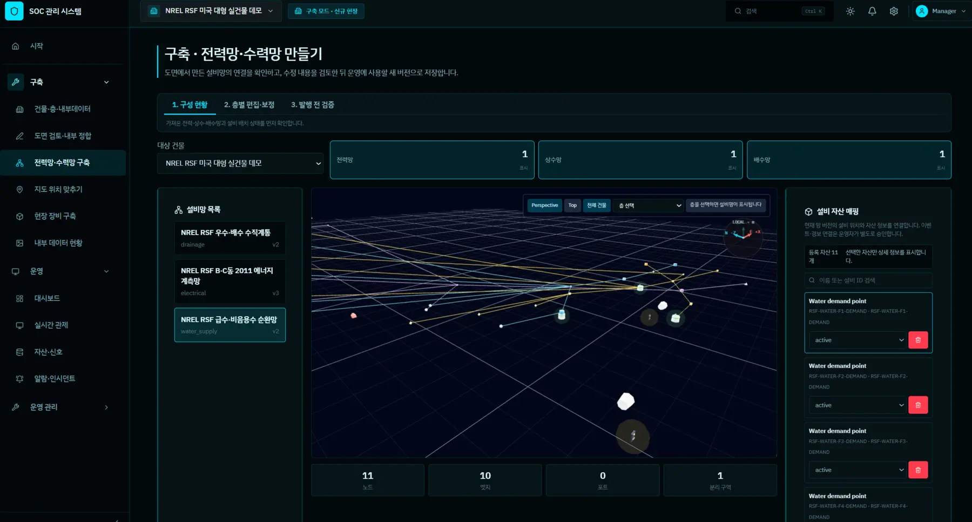
Task: Click the SOC shield logo icon
Action: tap(14, 11)
